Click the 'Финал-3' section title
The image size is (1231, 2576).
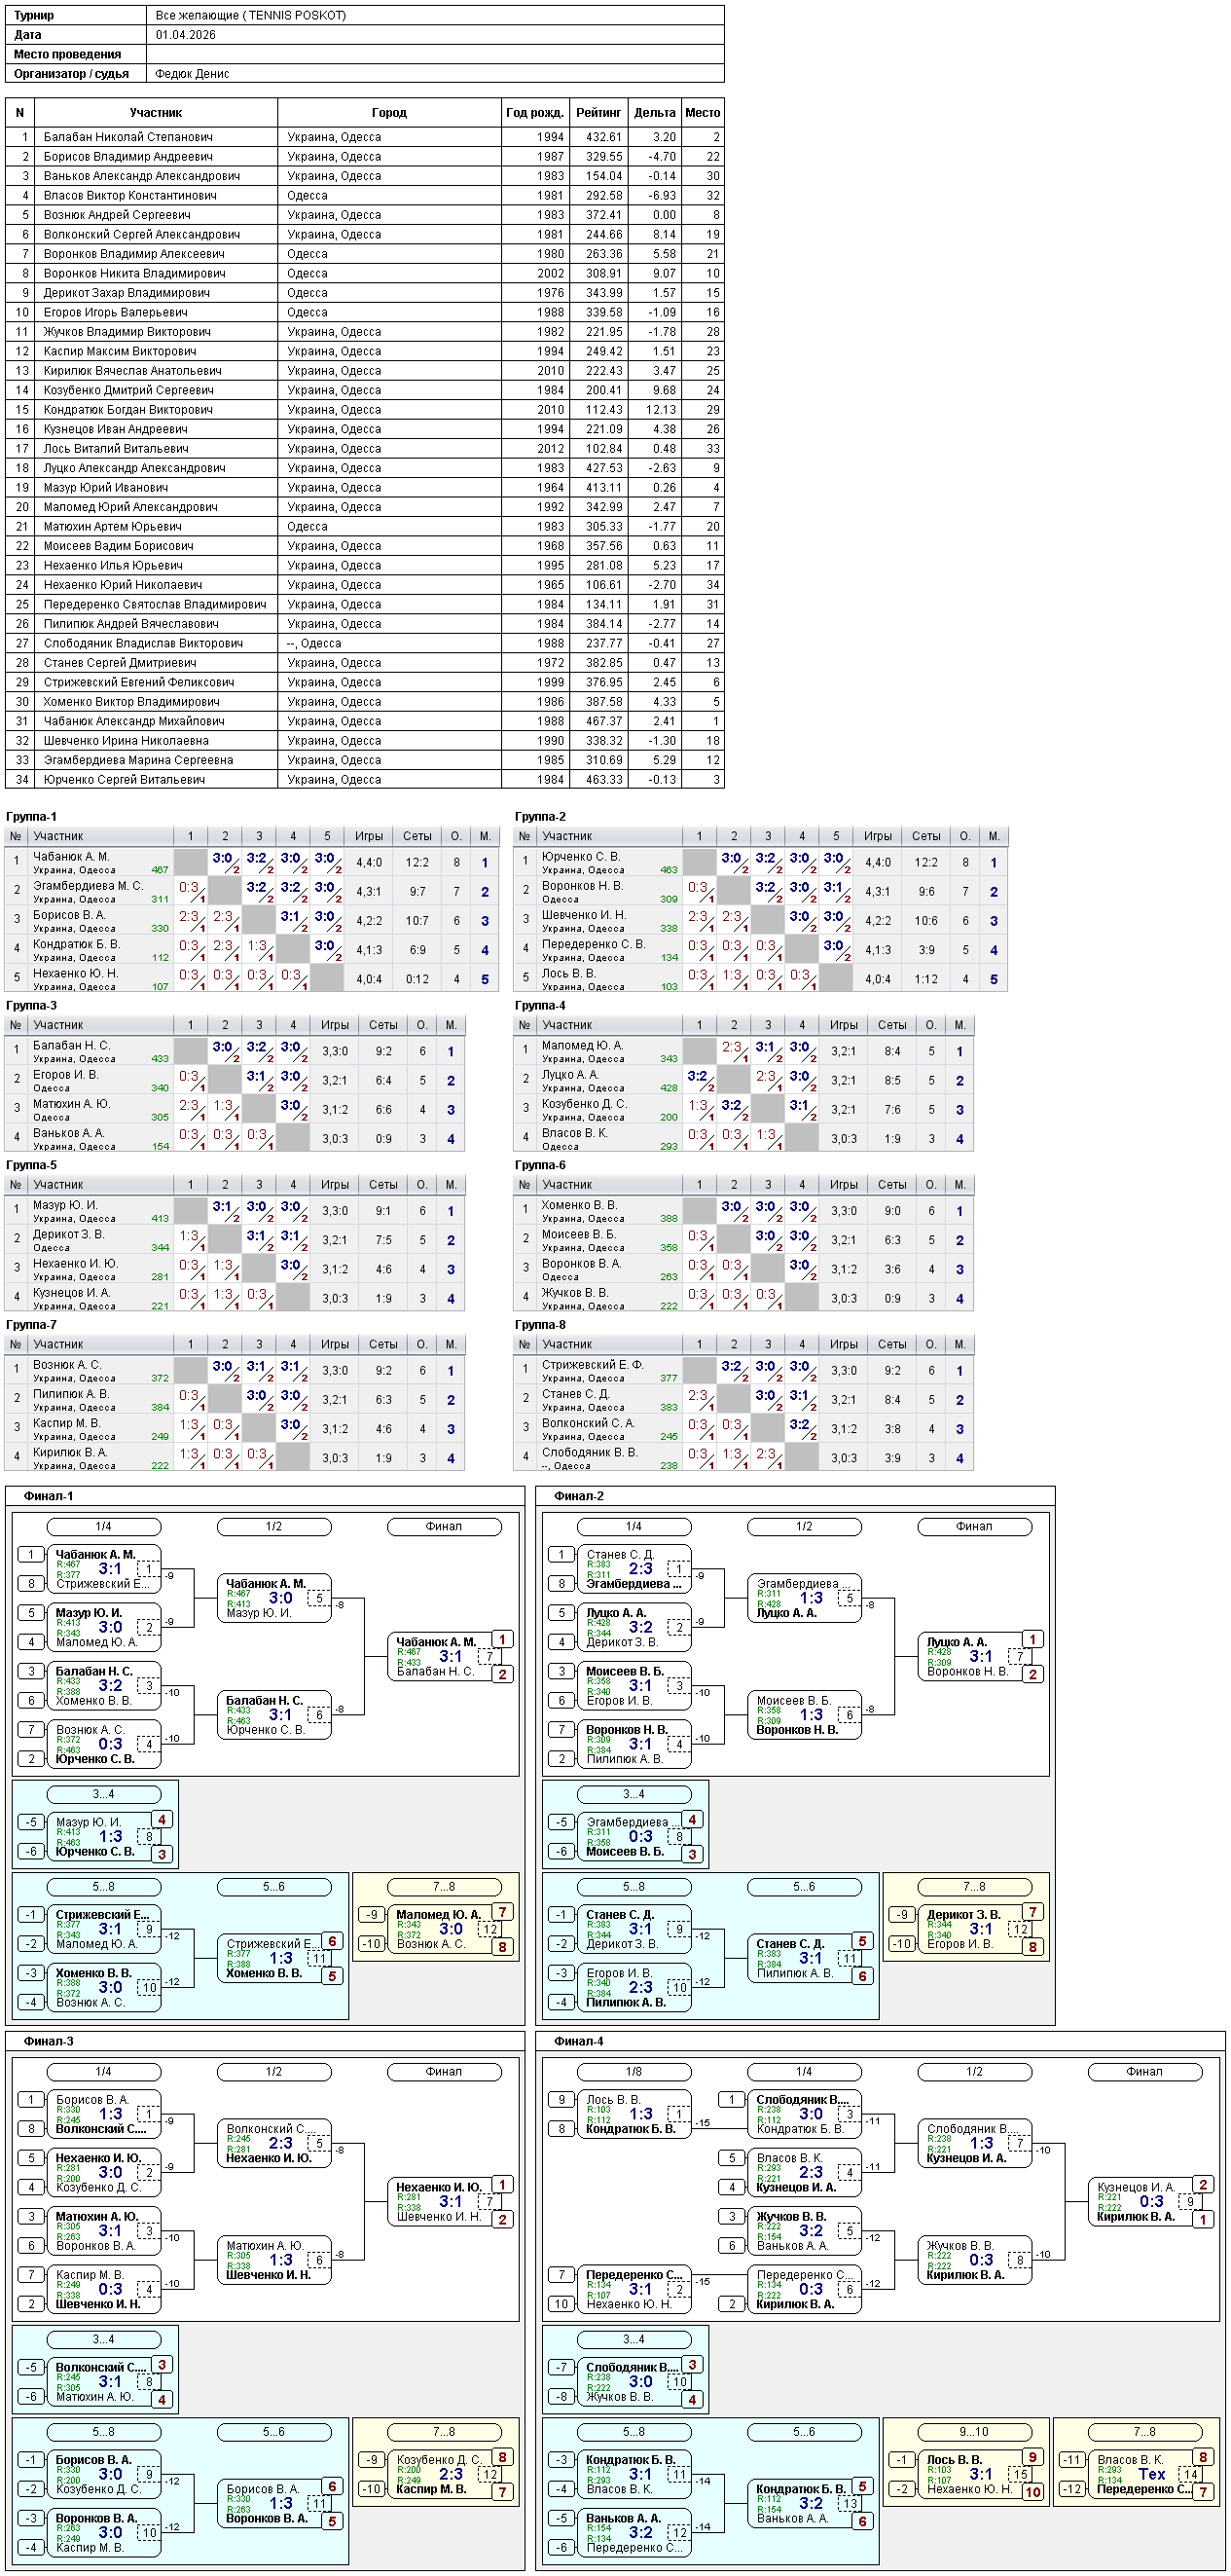click(x=49, y=2041)
